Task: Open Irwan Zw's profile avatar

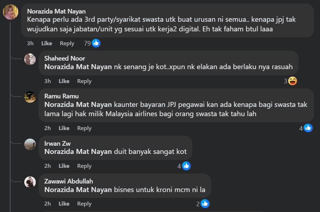Action: pos(30,144)
